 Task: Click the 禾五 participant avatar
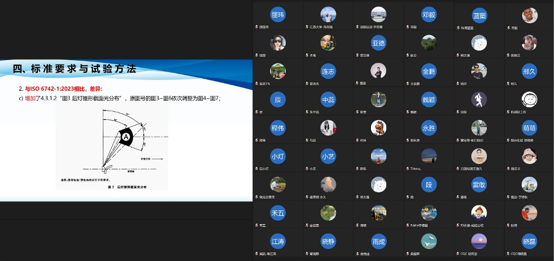(278, 213)
